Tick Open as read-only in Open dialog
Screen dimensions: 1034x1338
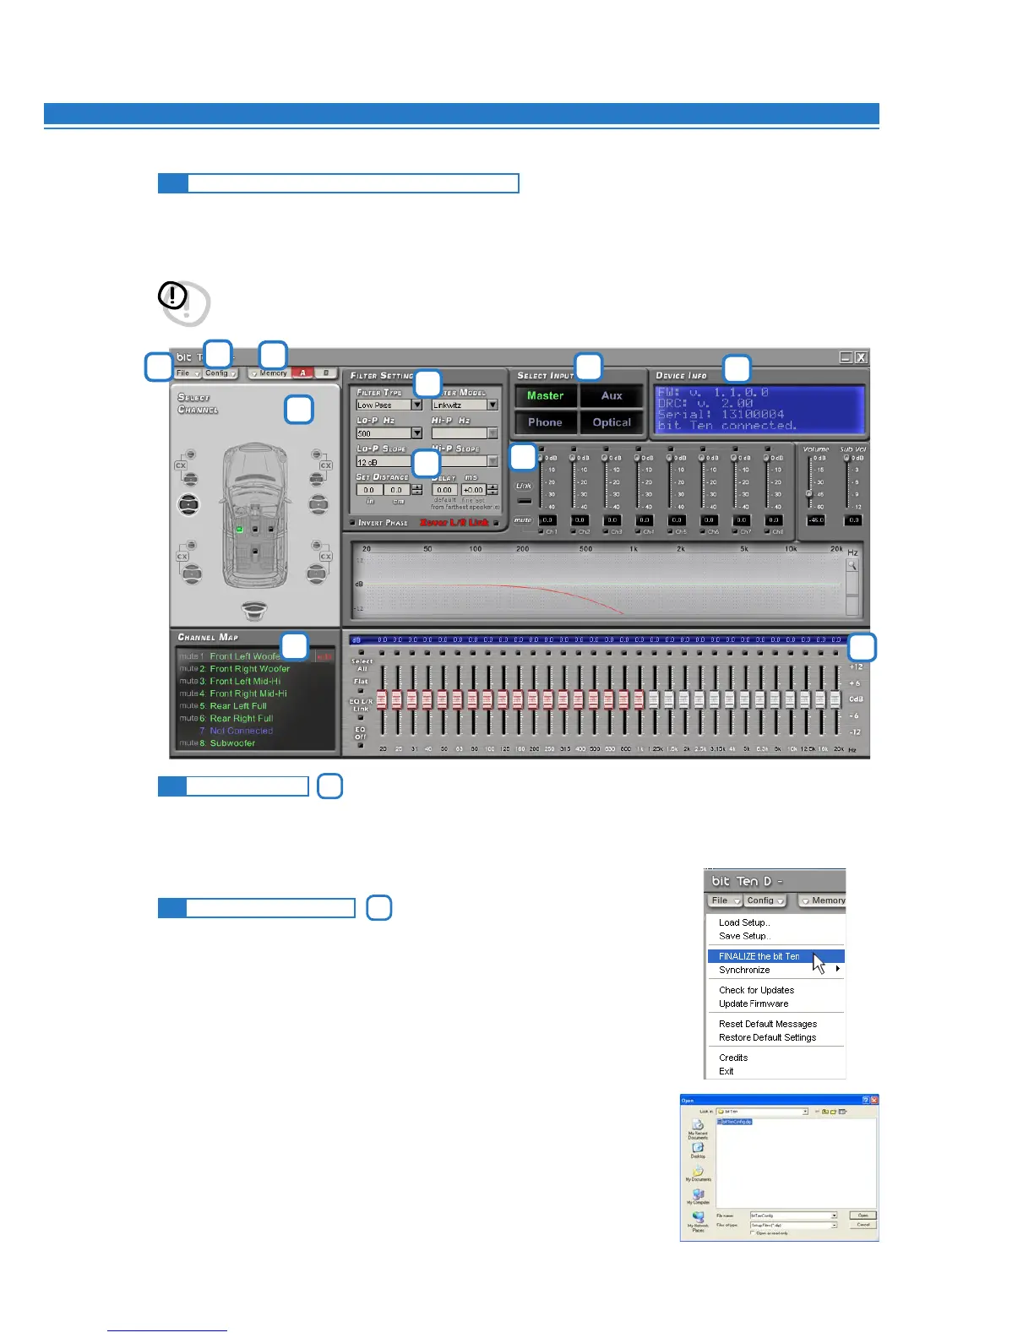pos(753,1233)
